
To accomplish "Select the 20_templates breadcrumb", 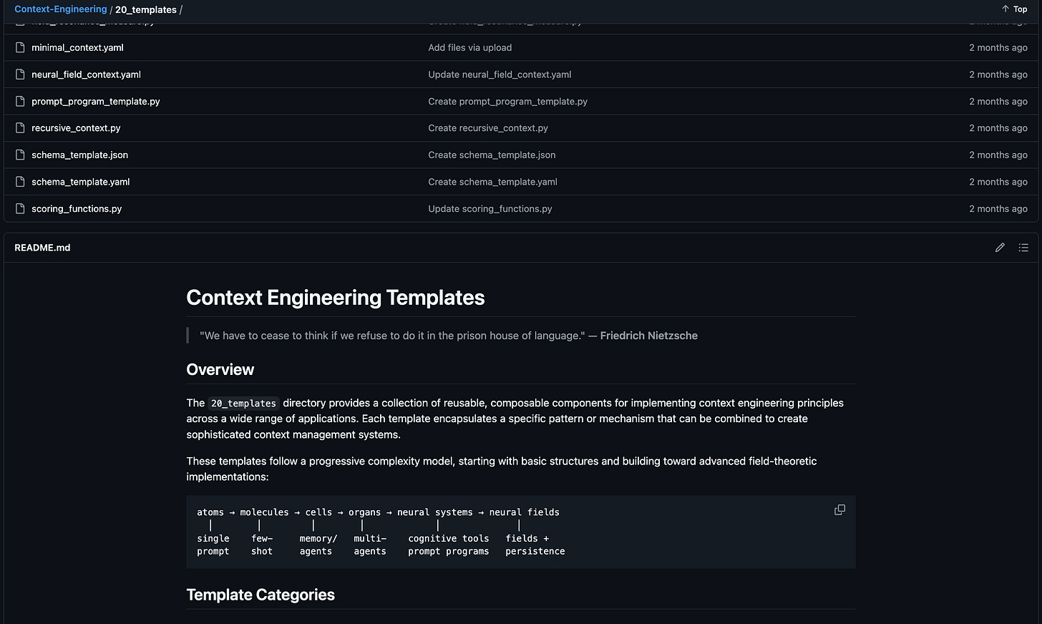I will pos(146,9).
